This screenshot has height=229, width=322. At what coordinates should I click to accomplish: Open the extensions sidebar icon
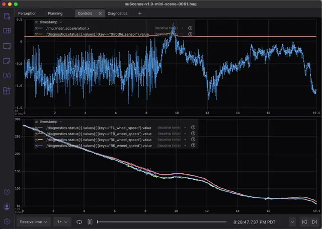point(7,91)
